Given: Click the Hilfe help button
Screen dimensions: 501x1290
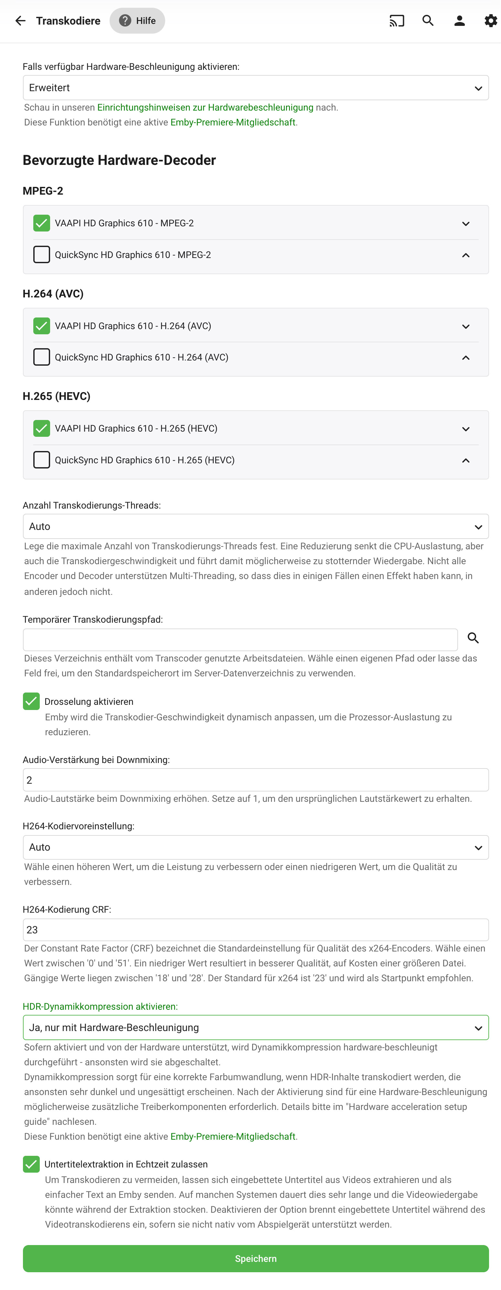Looking at the screenshot, I should pyautogui.click(x=137, y=21).
